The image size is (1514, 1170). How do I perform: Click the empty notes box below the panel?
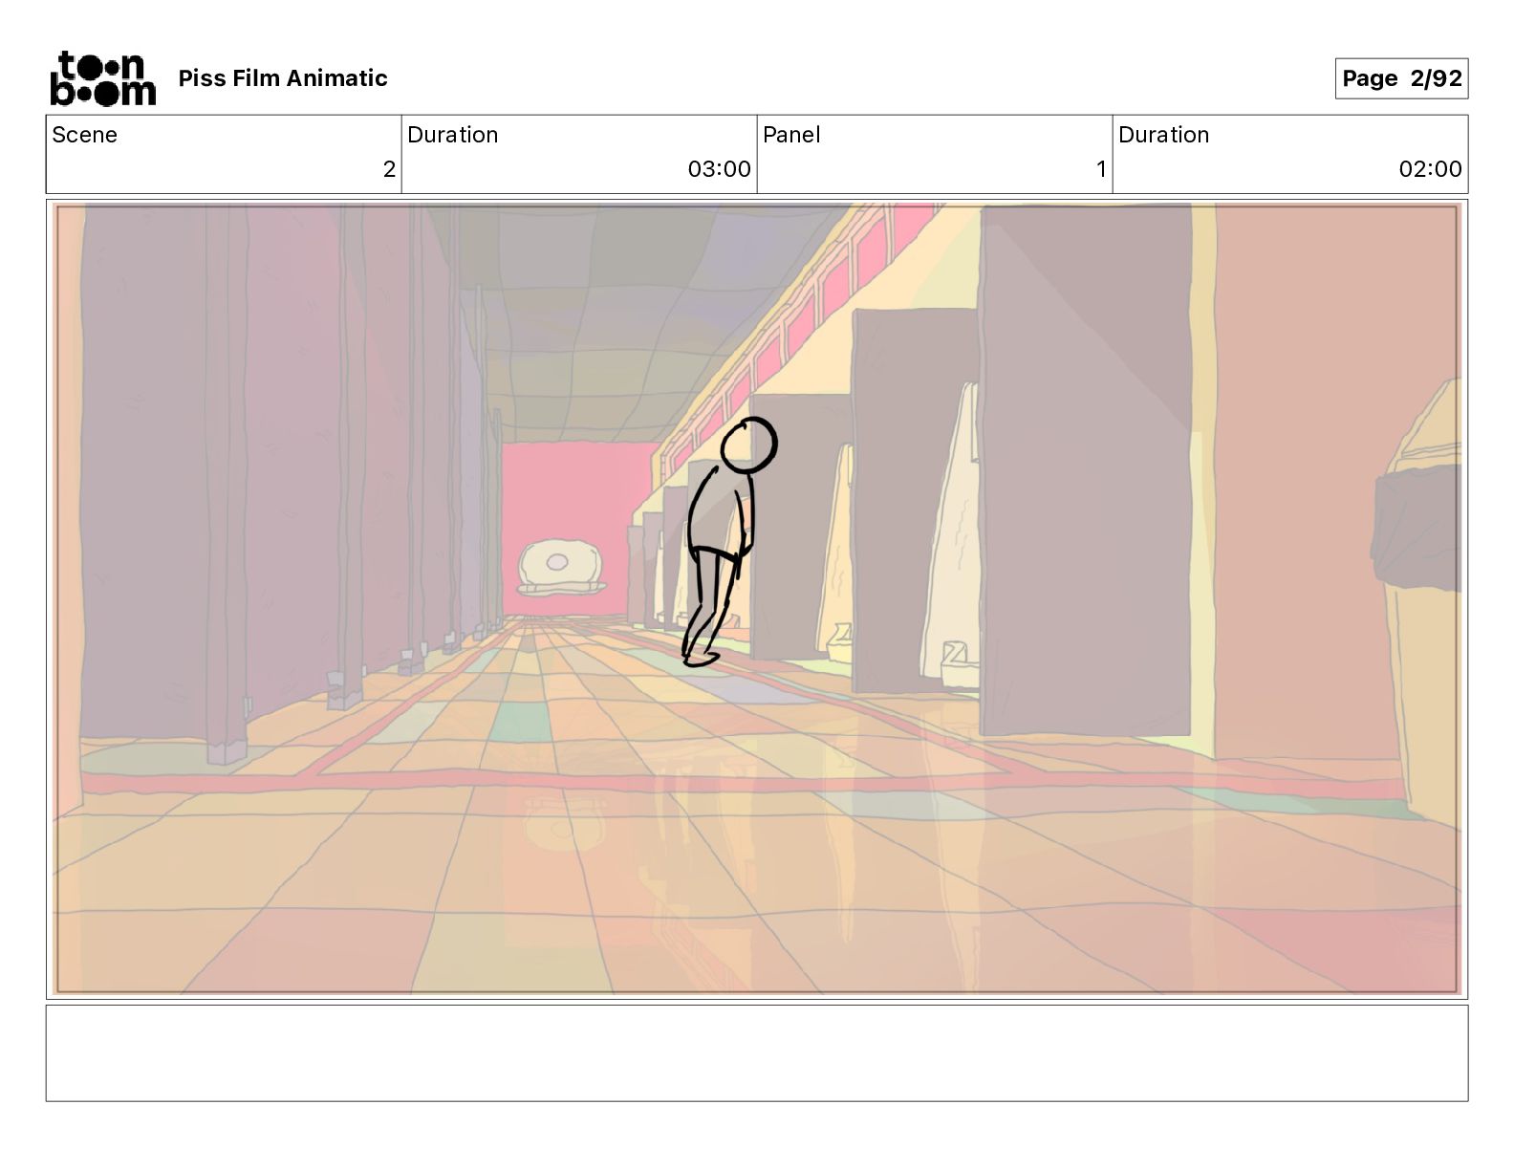tap(757, 1052)
